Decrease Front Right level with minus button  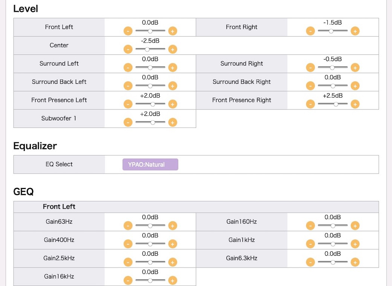(310, 31)
